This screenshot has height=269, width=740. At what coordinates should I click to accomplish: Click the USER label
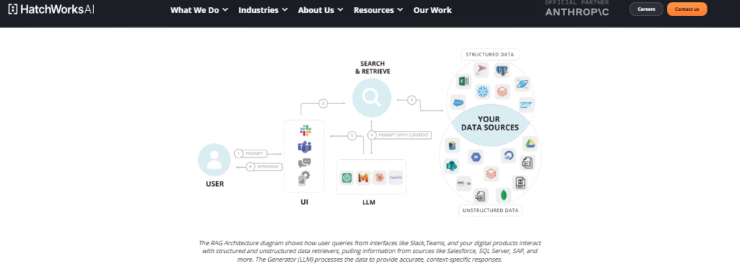tap(215, 184)
